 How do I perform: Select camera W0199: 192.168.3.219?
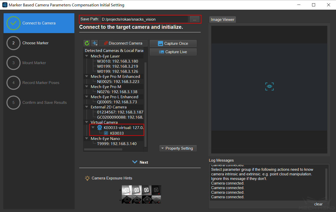coord(117,66)
